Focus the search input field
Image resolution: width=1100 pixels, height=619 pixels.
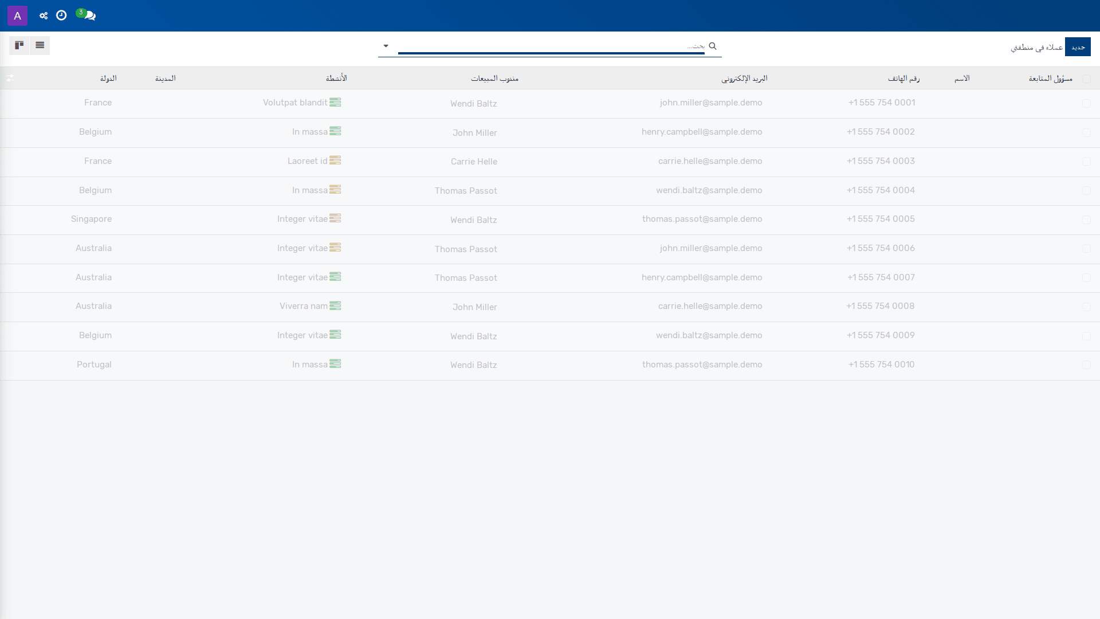click(551, 46)
